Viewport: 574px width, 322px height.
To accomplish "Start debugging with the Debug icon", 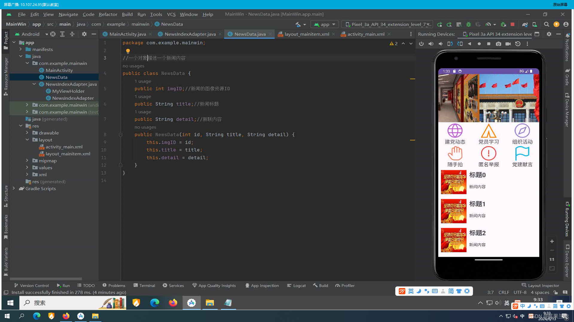I will [468, 24].
